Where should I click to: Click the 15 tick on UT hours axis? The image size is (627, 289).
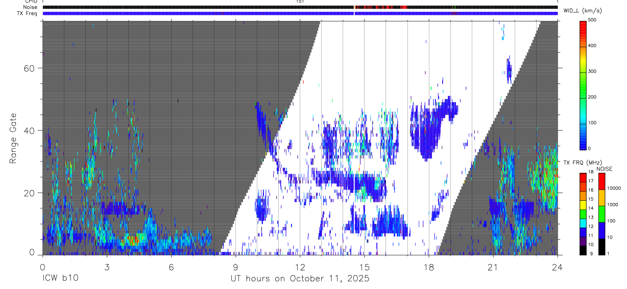pyautogui.click(x=365, y=267)
